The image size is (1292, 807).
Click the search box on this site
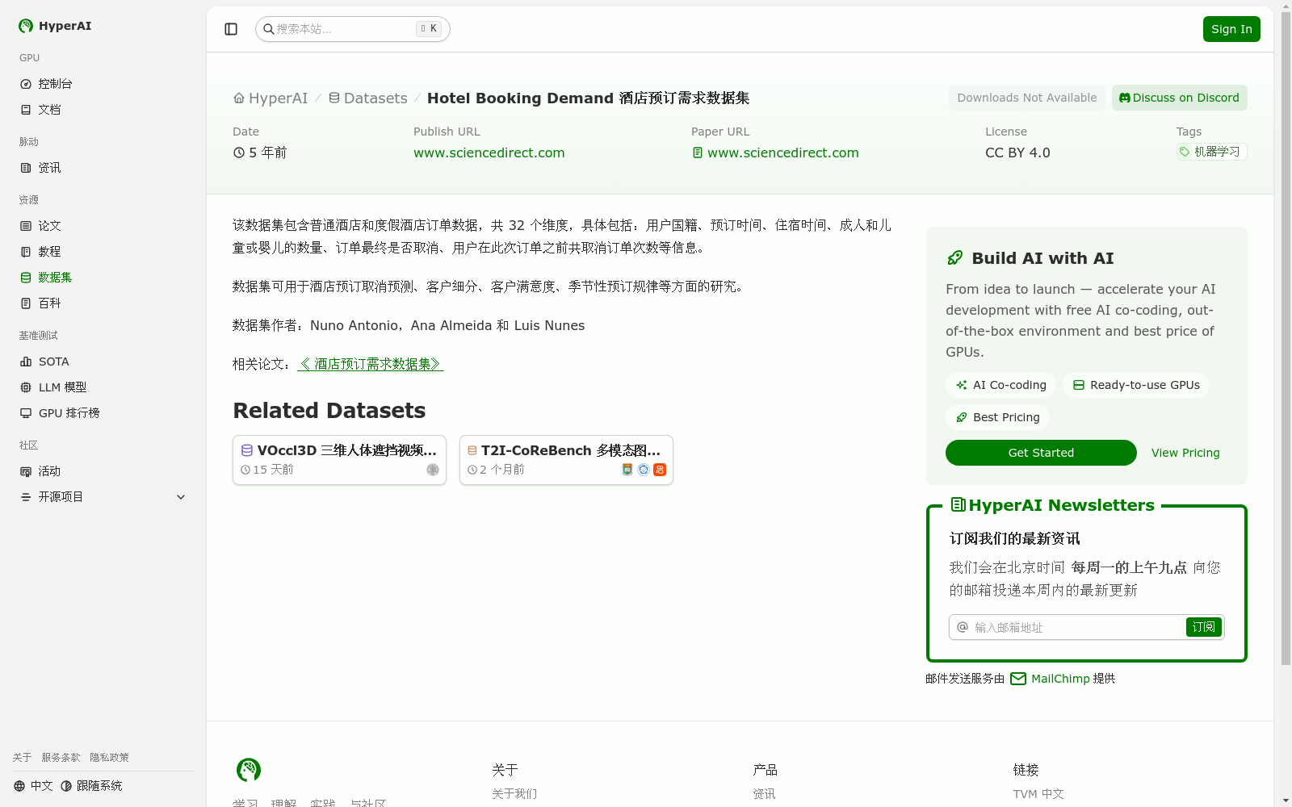click(352, 29)
